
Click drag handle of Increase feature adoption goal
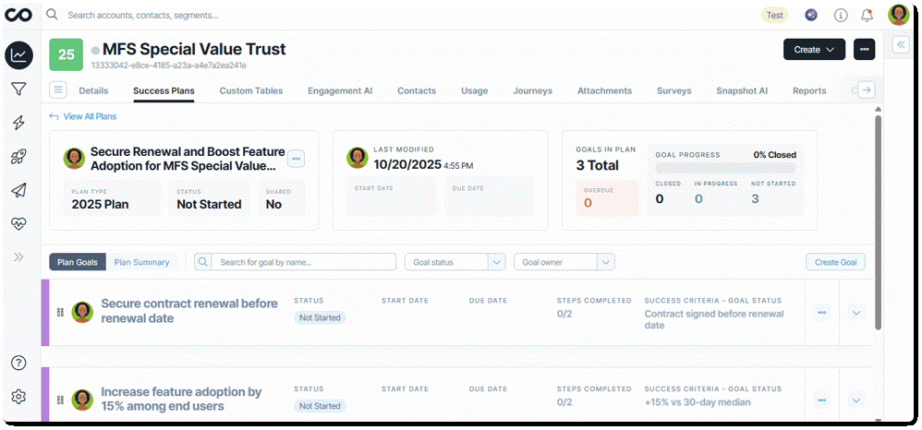60,400
